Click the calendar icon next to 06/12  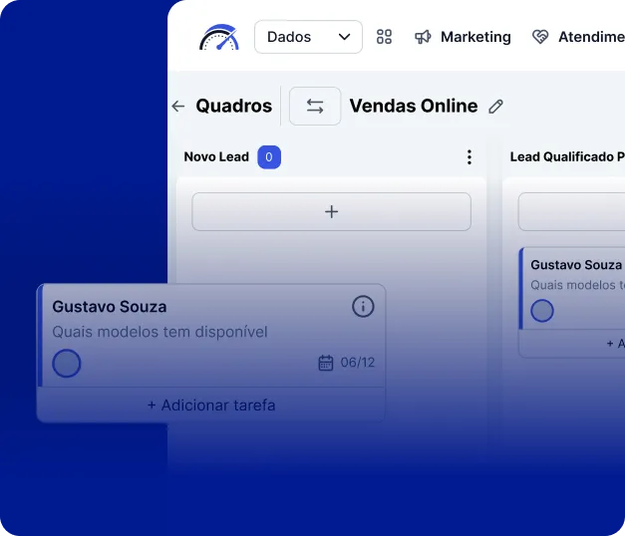326,363
